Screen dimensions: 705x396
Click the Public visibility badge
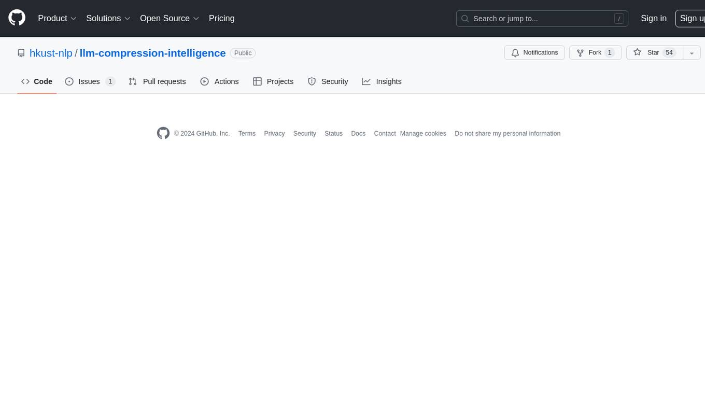pyautogui.click(x=243, y=53)
